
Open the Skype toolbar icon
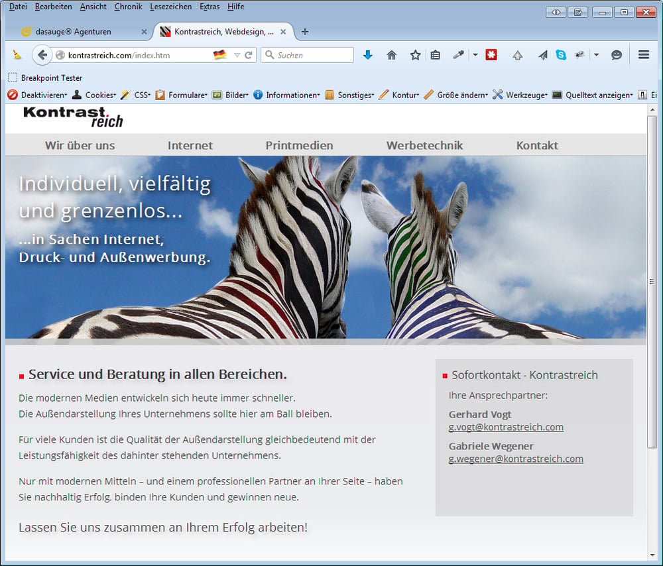point(561,55)
